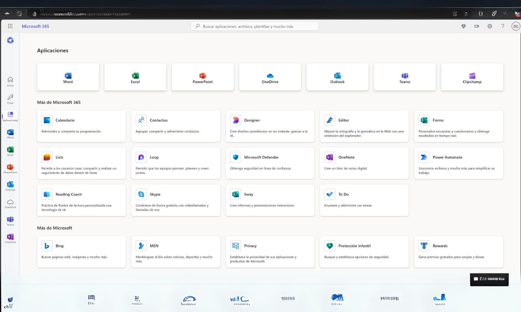This screenshot has width=521, height=312.
Task: Select Aplicaciones in the left sidebar
Action: point(10,116)
